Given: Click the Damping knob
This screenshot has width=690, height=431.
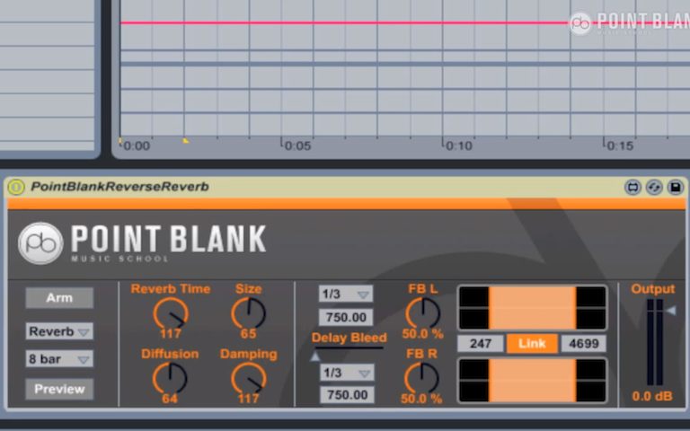Looking at the screenshot, I should [x=249, y=378].
